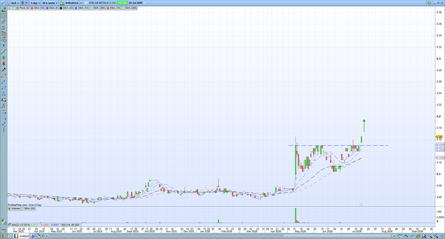
Task: Click the small info marker on chart
Action: [x=361, y=204]
